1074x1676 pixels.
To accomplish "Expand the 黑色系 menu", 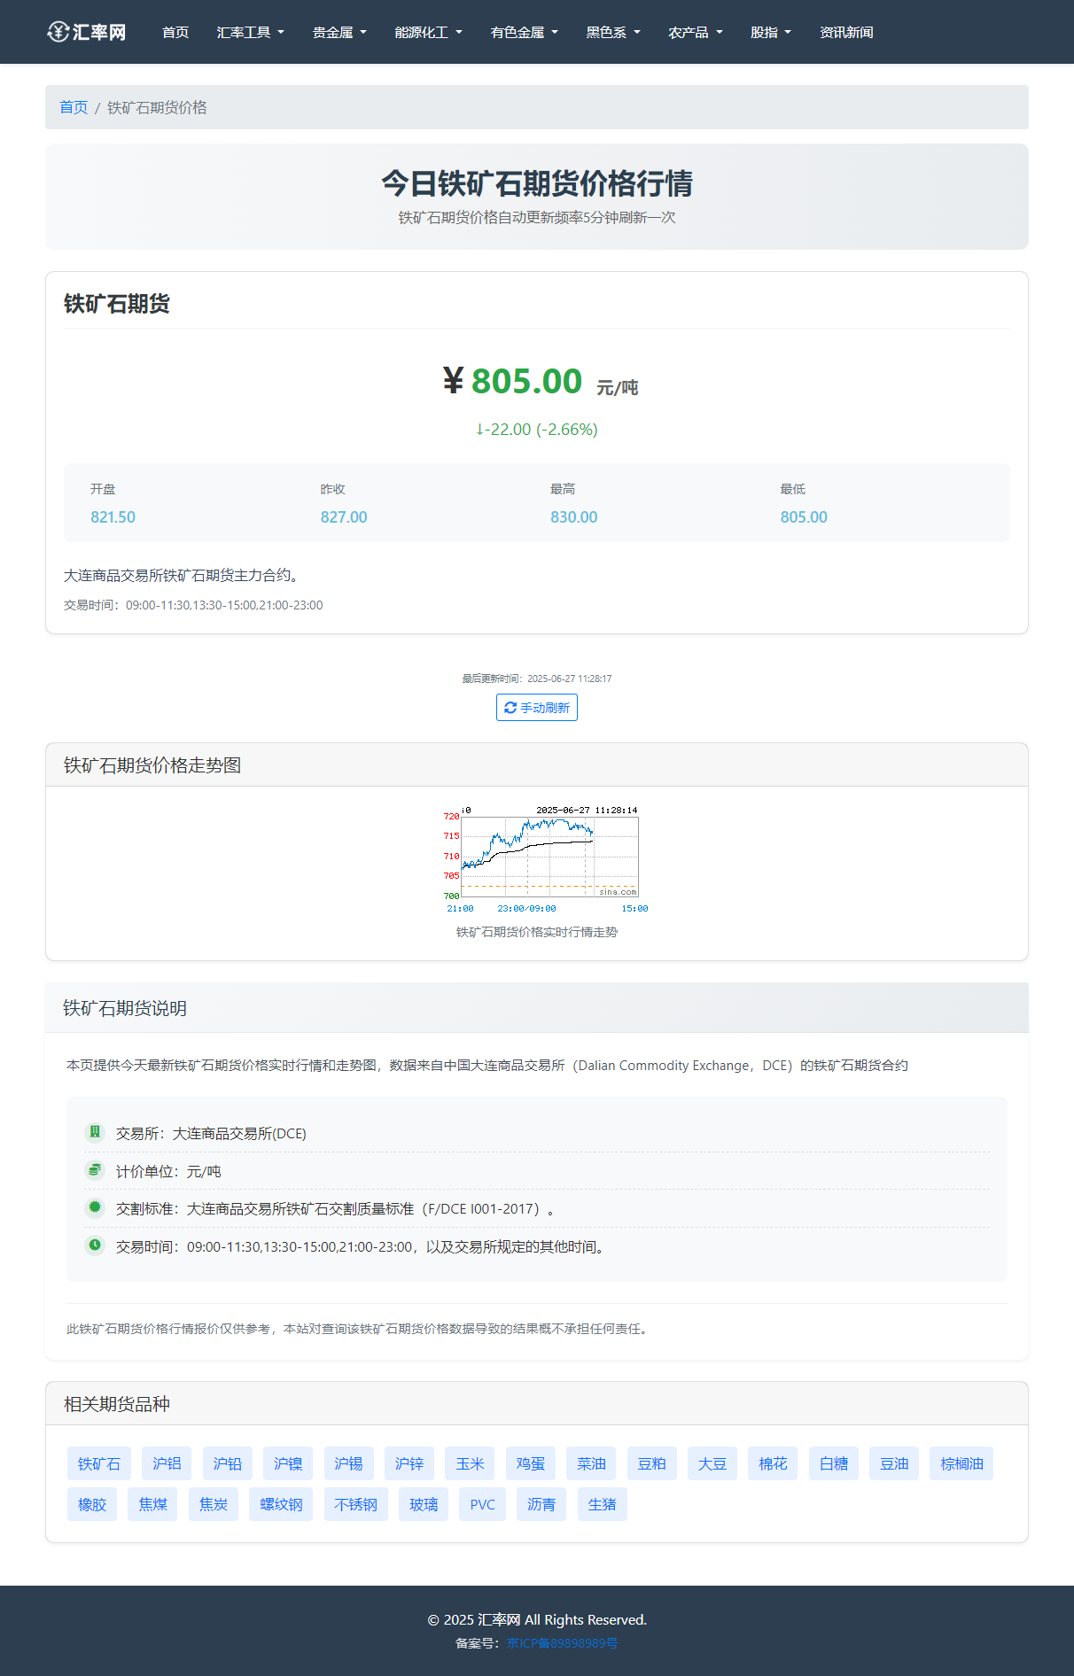I will (x=612, y=33).
